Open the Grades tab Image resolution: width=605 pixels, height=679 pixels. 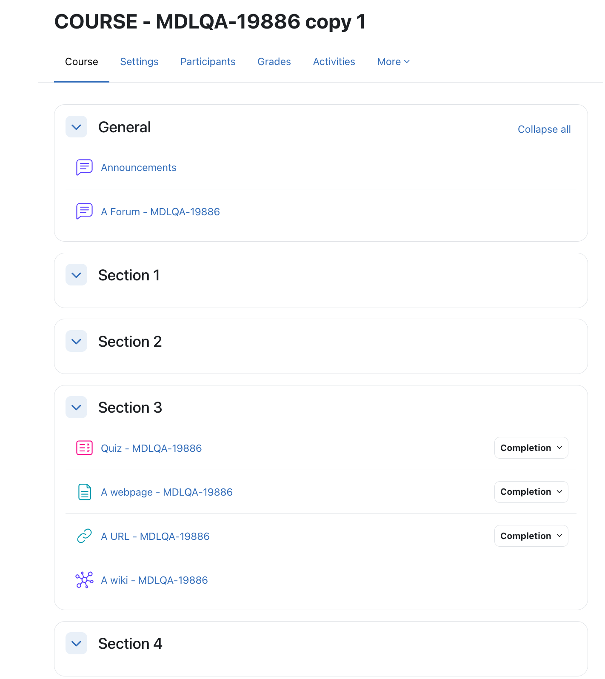coord(274,62)
